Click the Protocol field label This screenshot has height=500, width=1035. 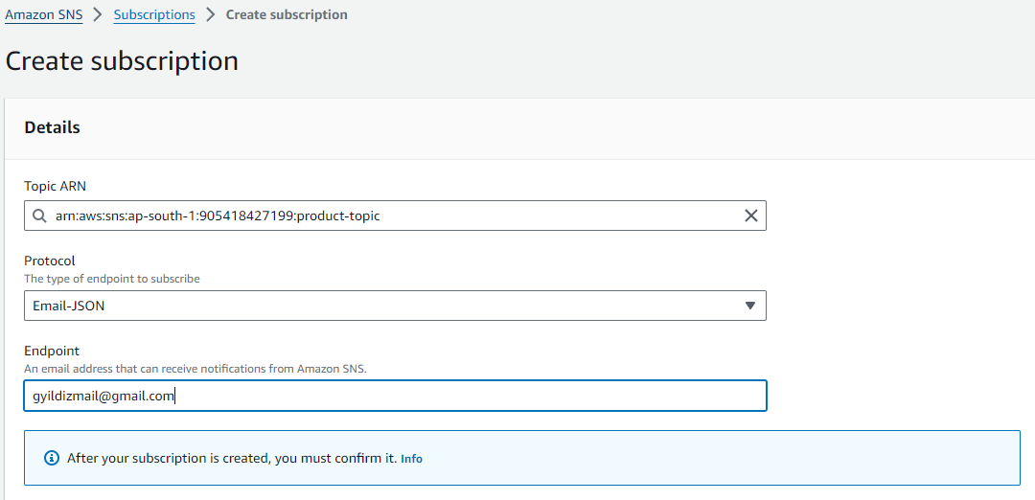coord(50,261)
